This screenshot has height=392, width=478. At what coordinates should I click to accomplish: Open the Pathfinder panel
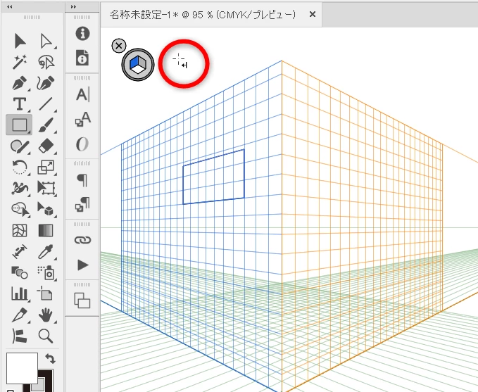tap(82, 301)
